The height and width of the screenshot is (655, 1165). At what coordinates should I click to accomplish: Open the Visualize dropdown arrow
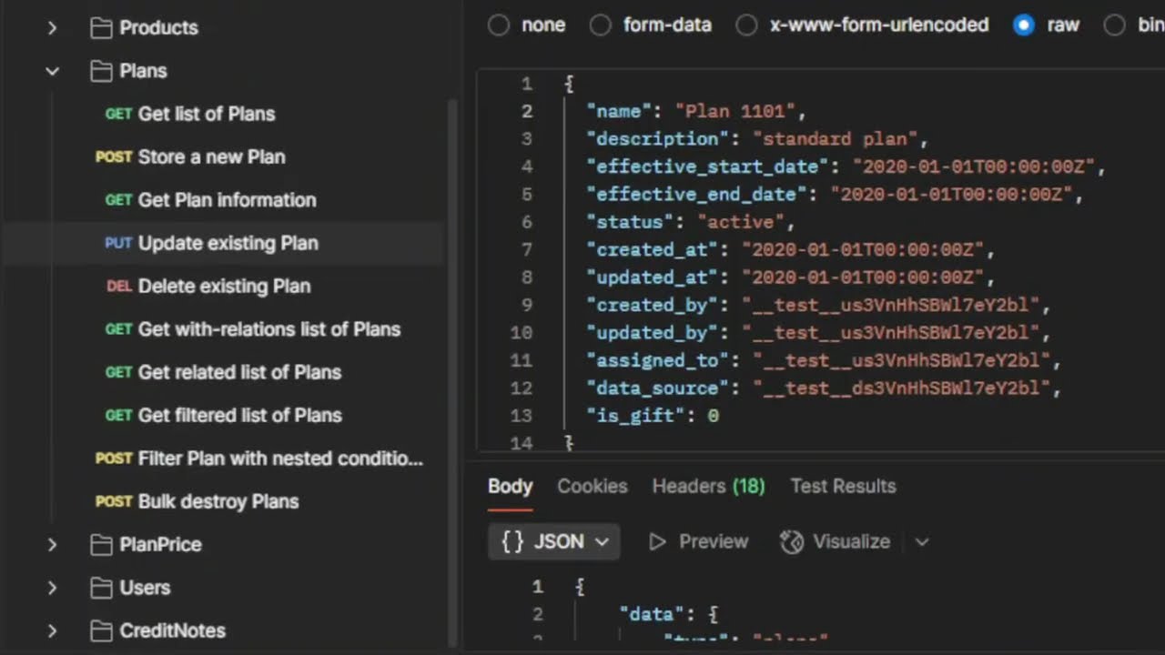922,542
